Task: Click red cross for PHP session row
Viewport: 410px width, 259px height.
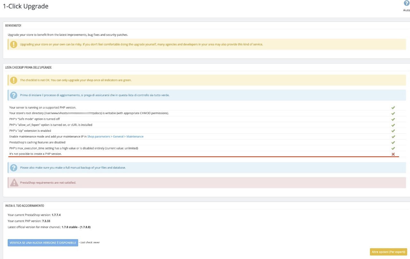Action: [393, 154]
